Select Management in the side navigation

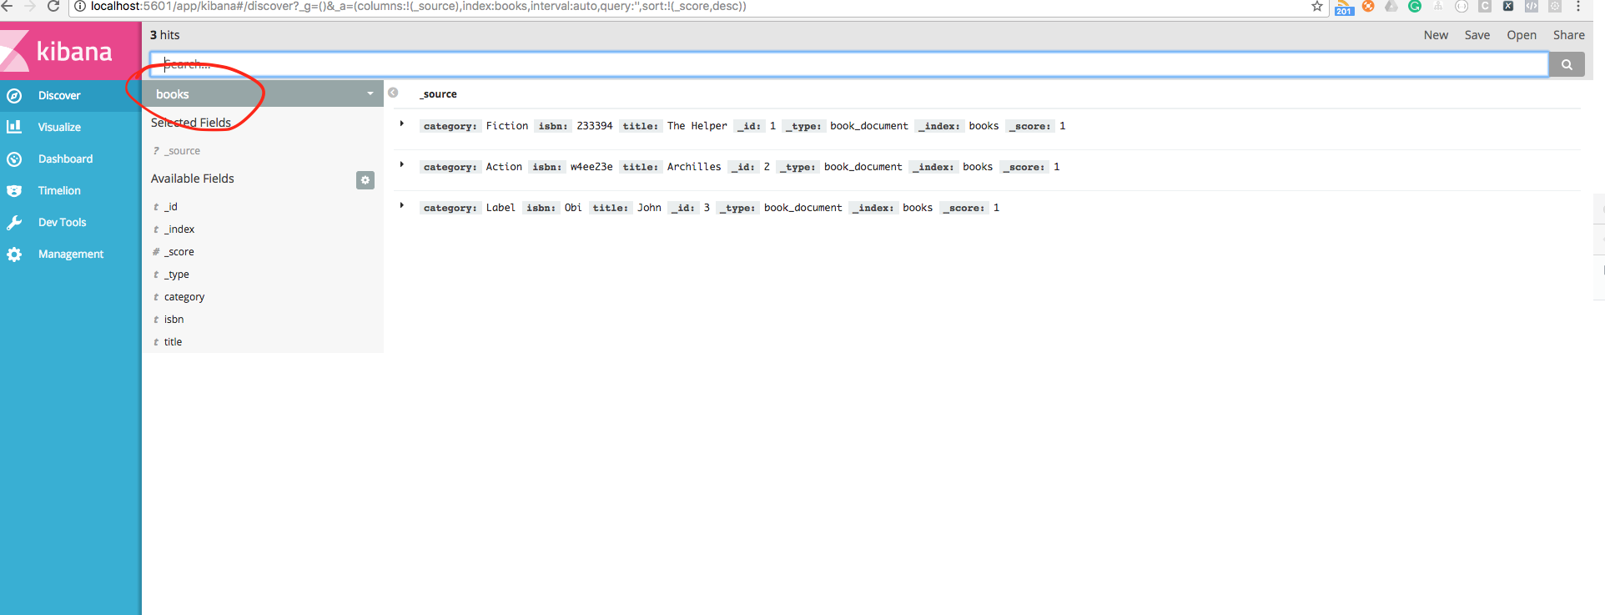(71, 254)
